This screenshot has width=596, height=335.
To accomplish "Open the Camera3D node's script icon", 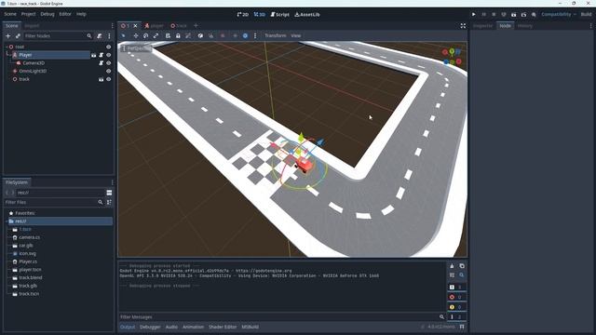I will pos(102,63).
